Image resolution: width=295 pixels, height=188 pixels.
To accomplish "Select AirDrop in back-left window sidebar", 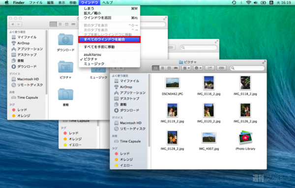I will (21, 43).
